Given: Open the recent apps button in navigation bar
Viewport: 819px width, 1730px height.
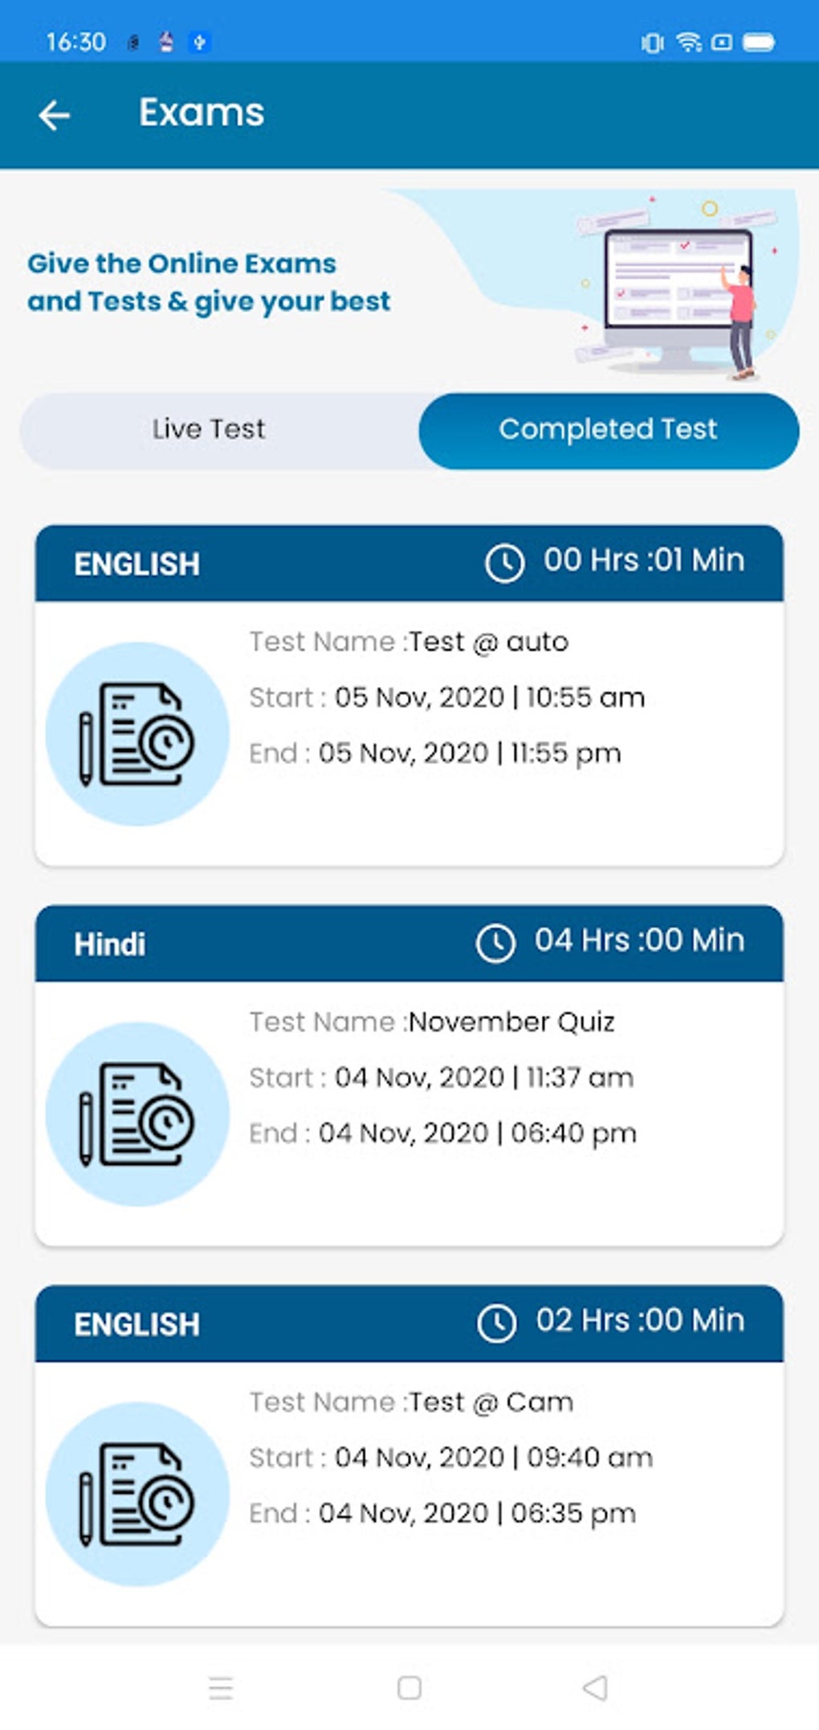Looking at the screenshot, I should click(x=220, y=1683).
